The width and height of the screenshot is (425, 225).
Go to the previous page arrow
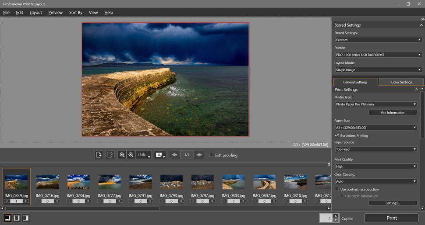coord(174,155)
